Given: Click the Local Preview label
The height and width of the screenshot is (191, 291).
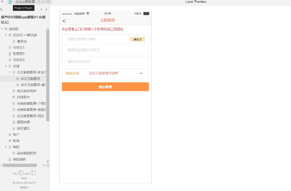Looking at the screenshot, I should [x=196, y=2].
